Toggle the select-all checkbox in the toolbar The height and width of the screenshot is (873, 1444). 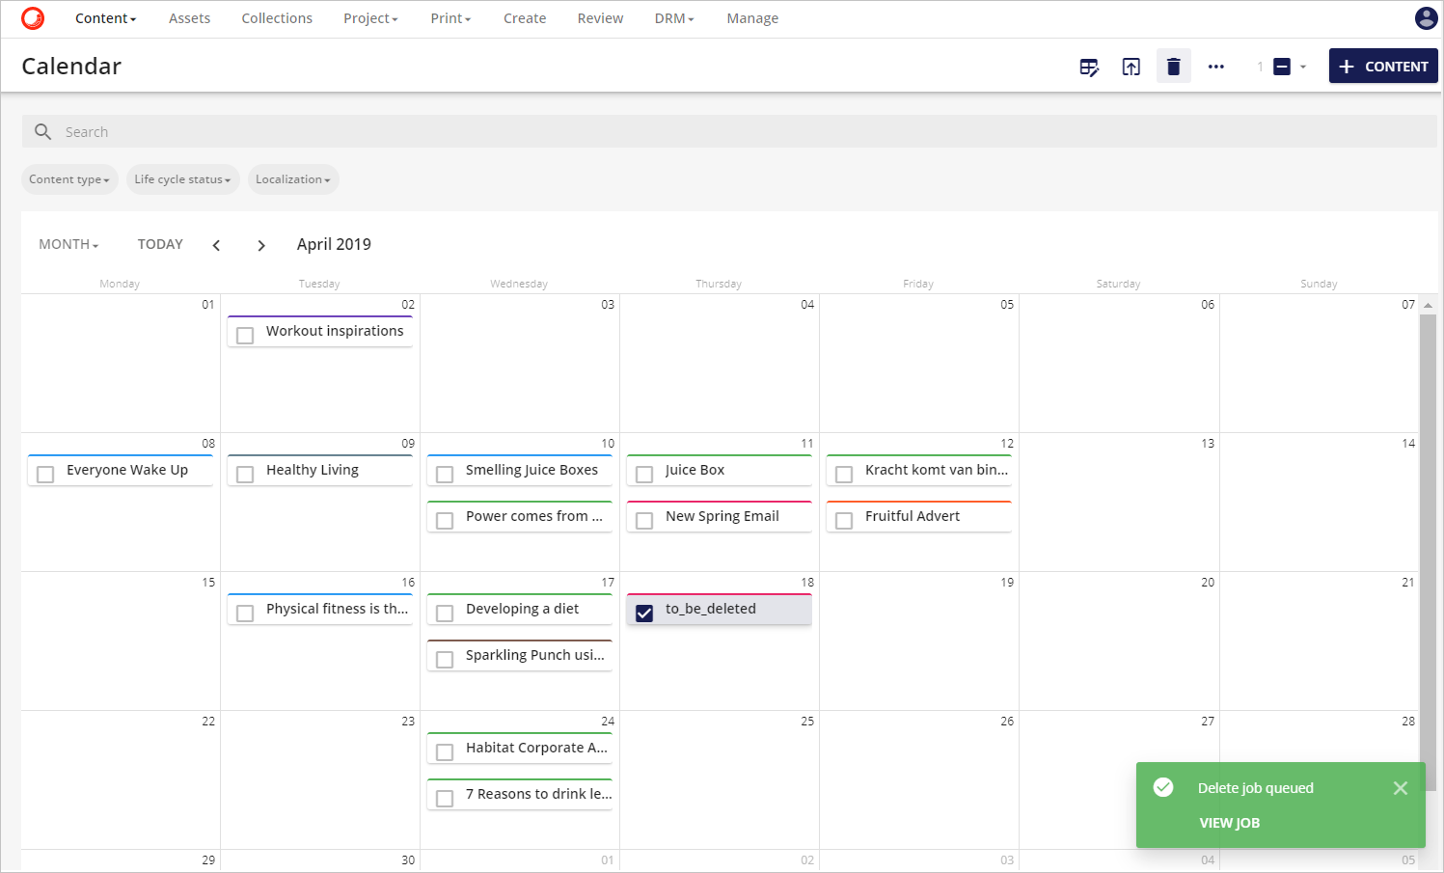point(1283,66)
